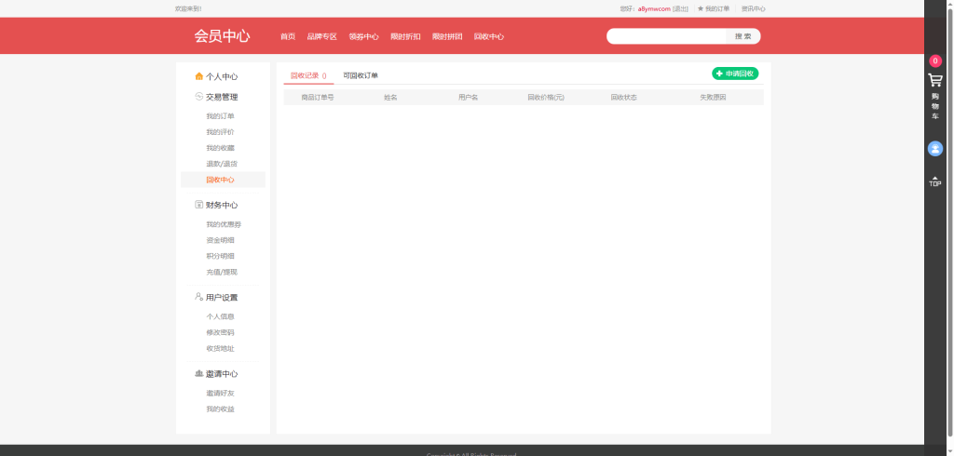Viewport: 954px width, 456px height.
Task: Click the 用户设置 person icon
Action: 199,297
